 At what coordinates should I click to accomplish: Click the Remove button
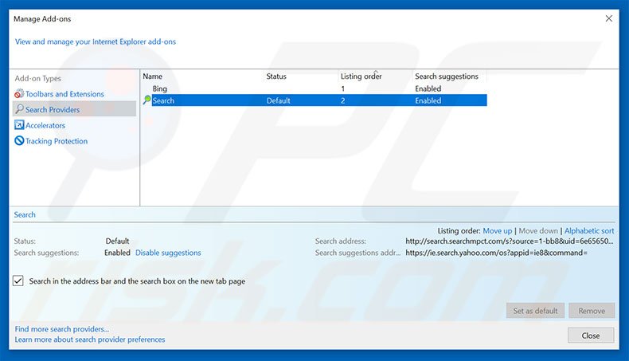click(x=592, y=311)
